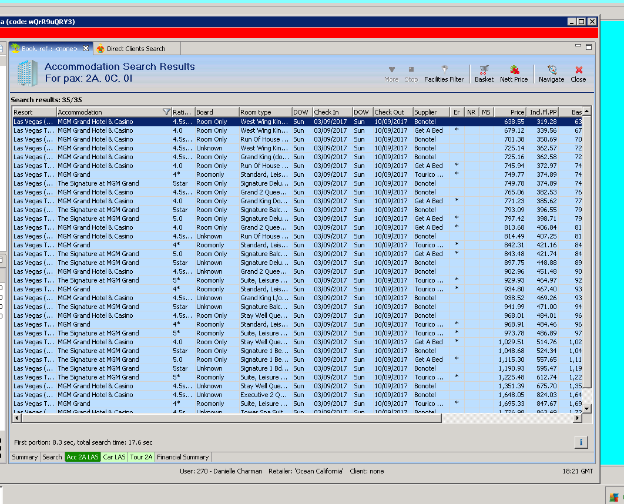Sort by Incl.Fl.PP column header
Screen dimensions: 624x504
click(543, 112)
